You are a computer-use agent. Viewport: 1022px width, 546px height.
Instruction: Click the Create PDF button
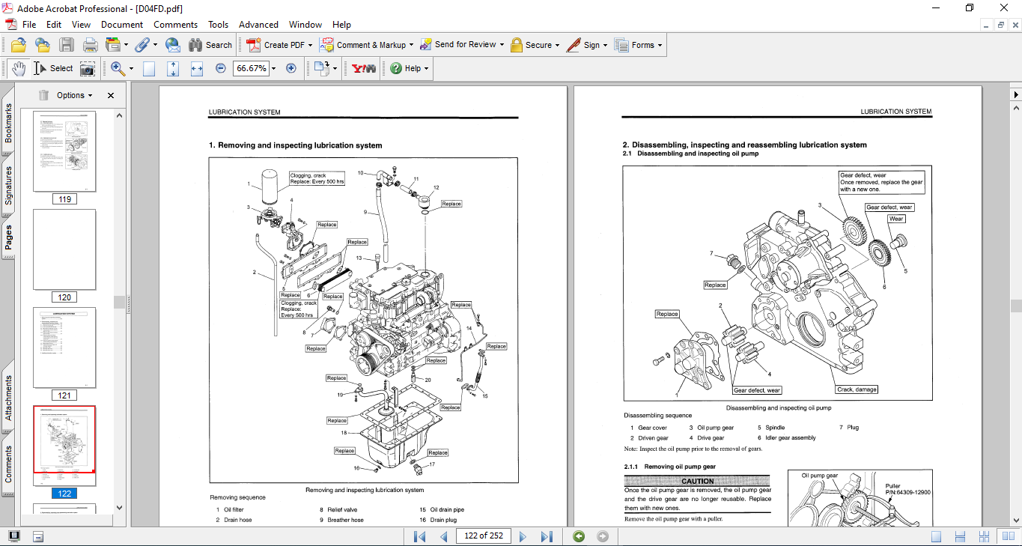[278, 45]
